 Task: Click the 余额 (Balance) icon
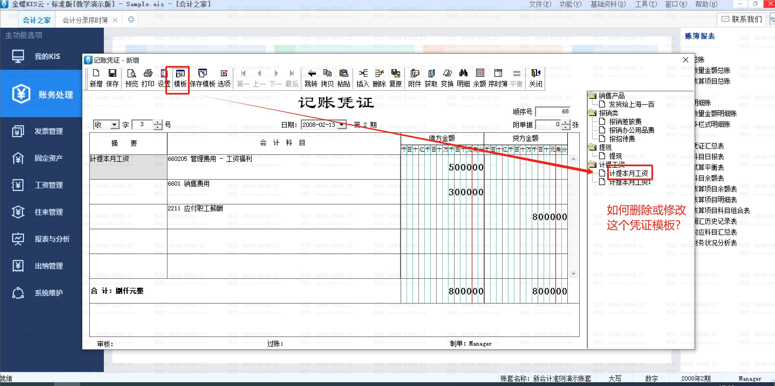click(480, 78)
